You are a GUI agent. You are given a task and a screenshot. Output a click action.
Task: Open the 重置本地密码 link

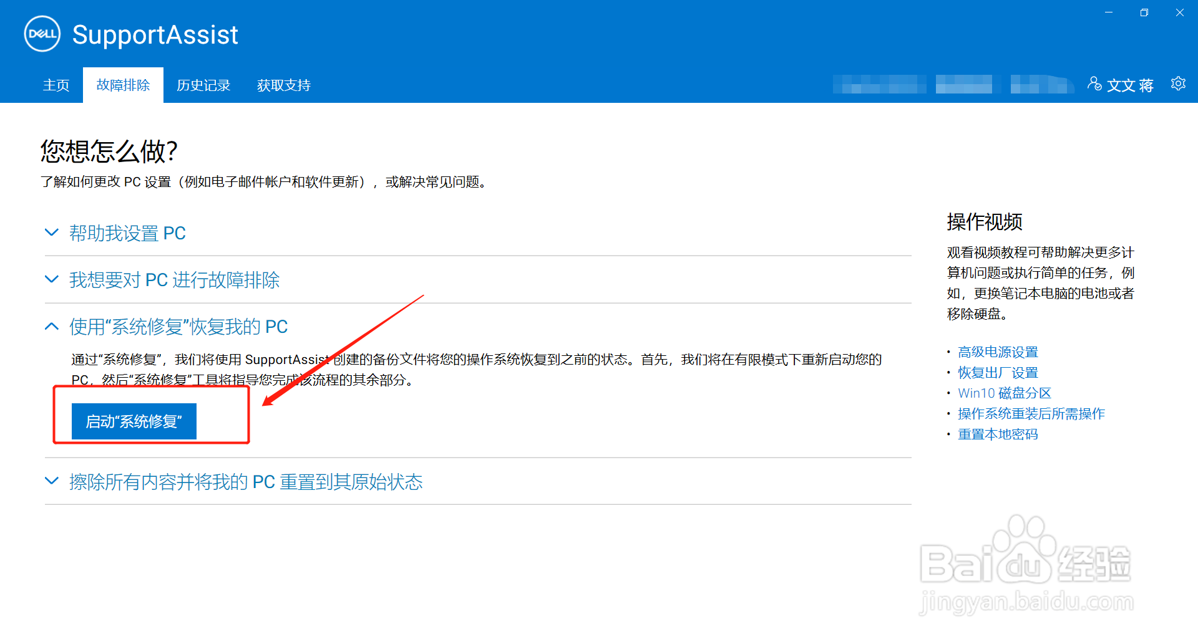998,434
